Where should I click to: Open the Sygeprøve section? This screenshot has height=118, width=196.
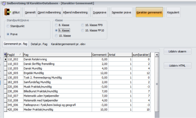point(100,12)
